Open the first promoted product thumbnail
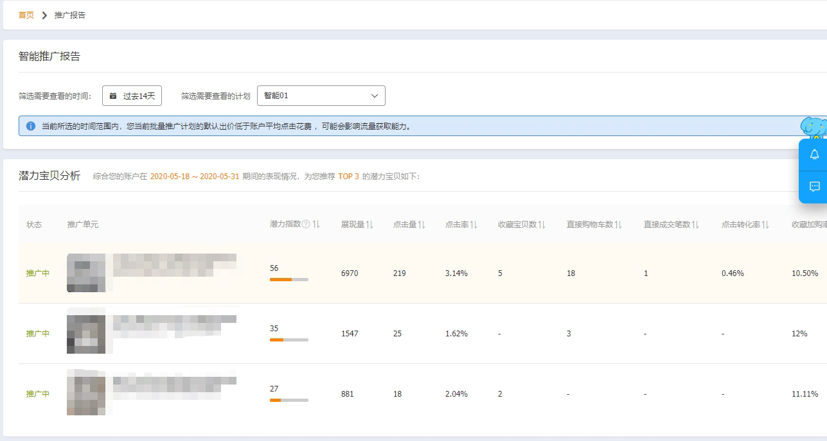Image resolution: width=827 pixels, height=441 pixels. (x=86, y=273)
